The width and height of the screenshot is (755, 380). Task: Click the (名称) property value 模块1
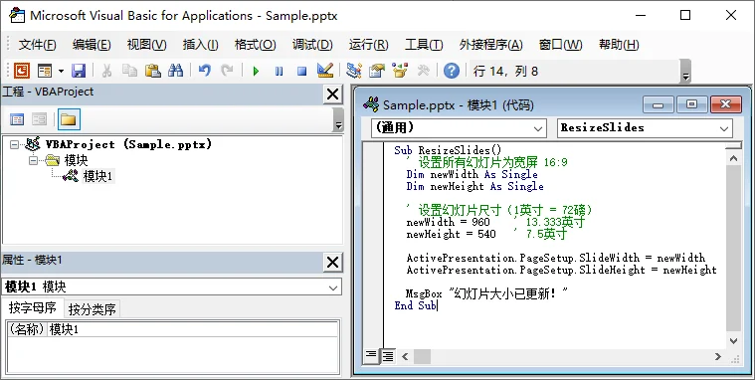[193, 330]
